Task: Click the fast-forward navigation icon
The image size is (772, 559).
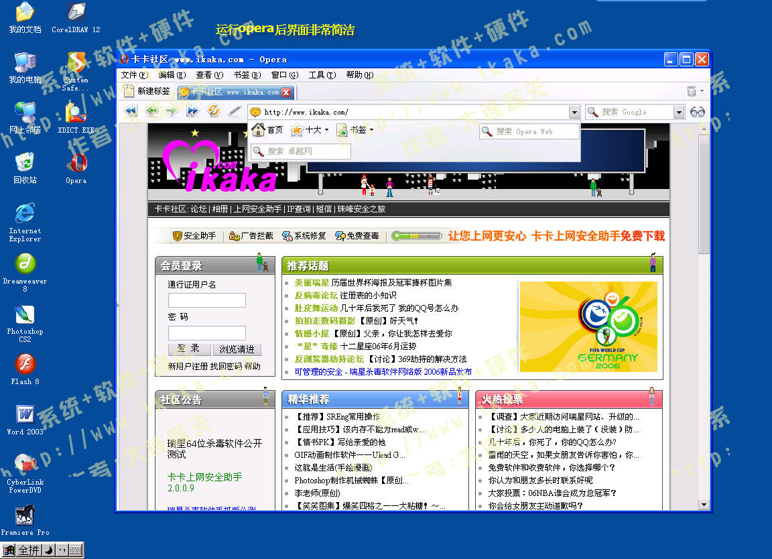Action: [x=192, y=111]
